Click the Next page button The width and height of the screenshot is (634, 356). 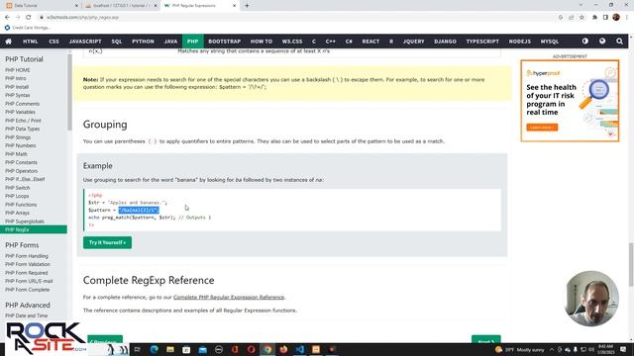point(486,340)
